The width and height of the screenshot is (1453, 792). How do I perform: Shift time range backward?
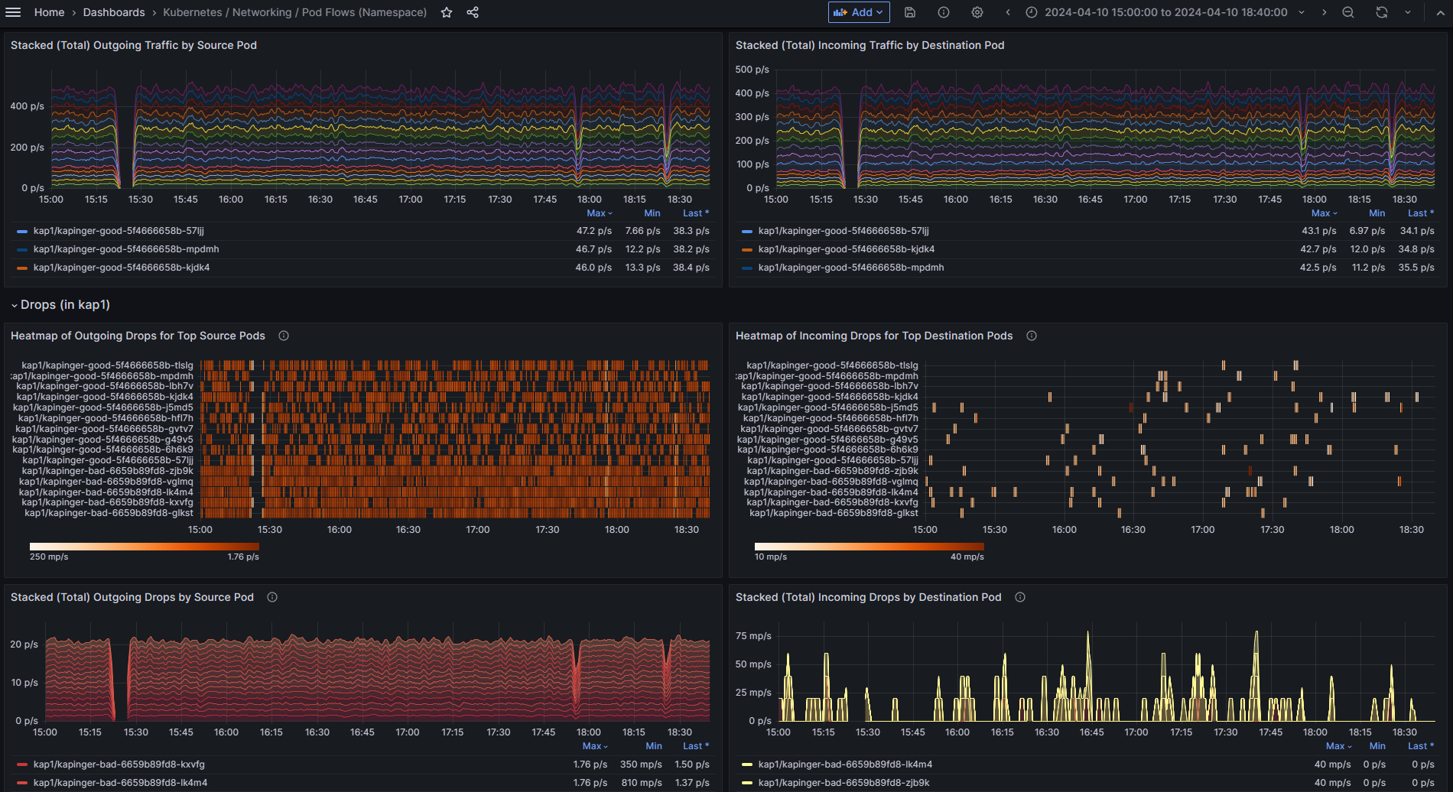pyautogui.click(x=1008, y=12)
